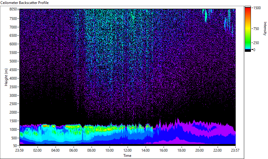Screen dimensions: 268x159
Task: Click the 7000 height axis tick
Action: tap(13, 27)
